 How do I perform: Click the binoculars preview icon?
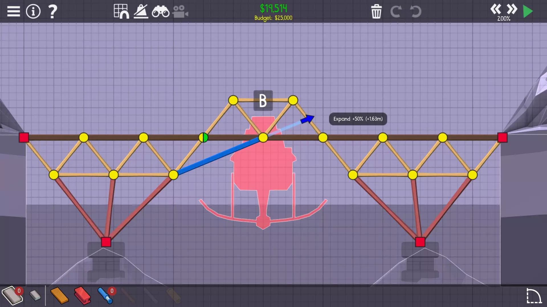click(x=160, y=12)
